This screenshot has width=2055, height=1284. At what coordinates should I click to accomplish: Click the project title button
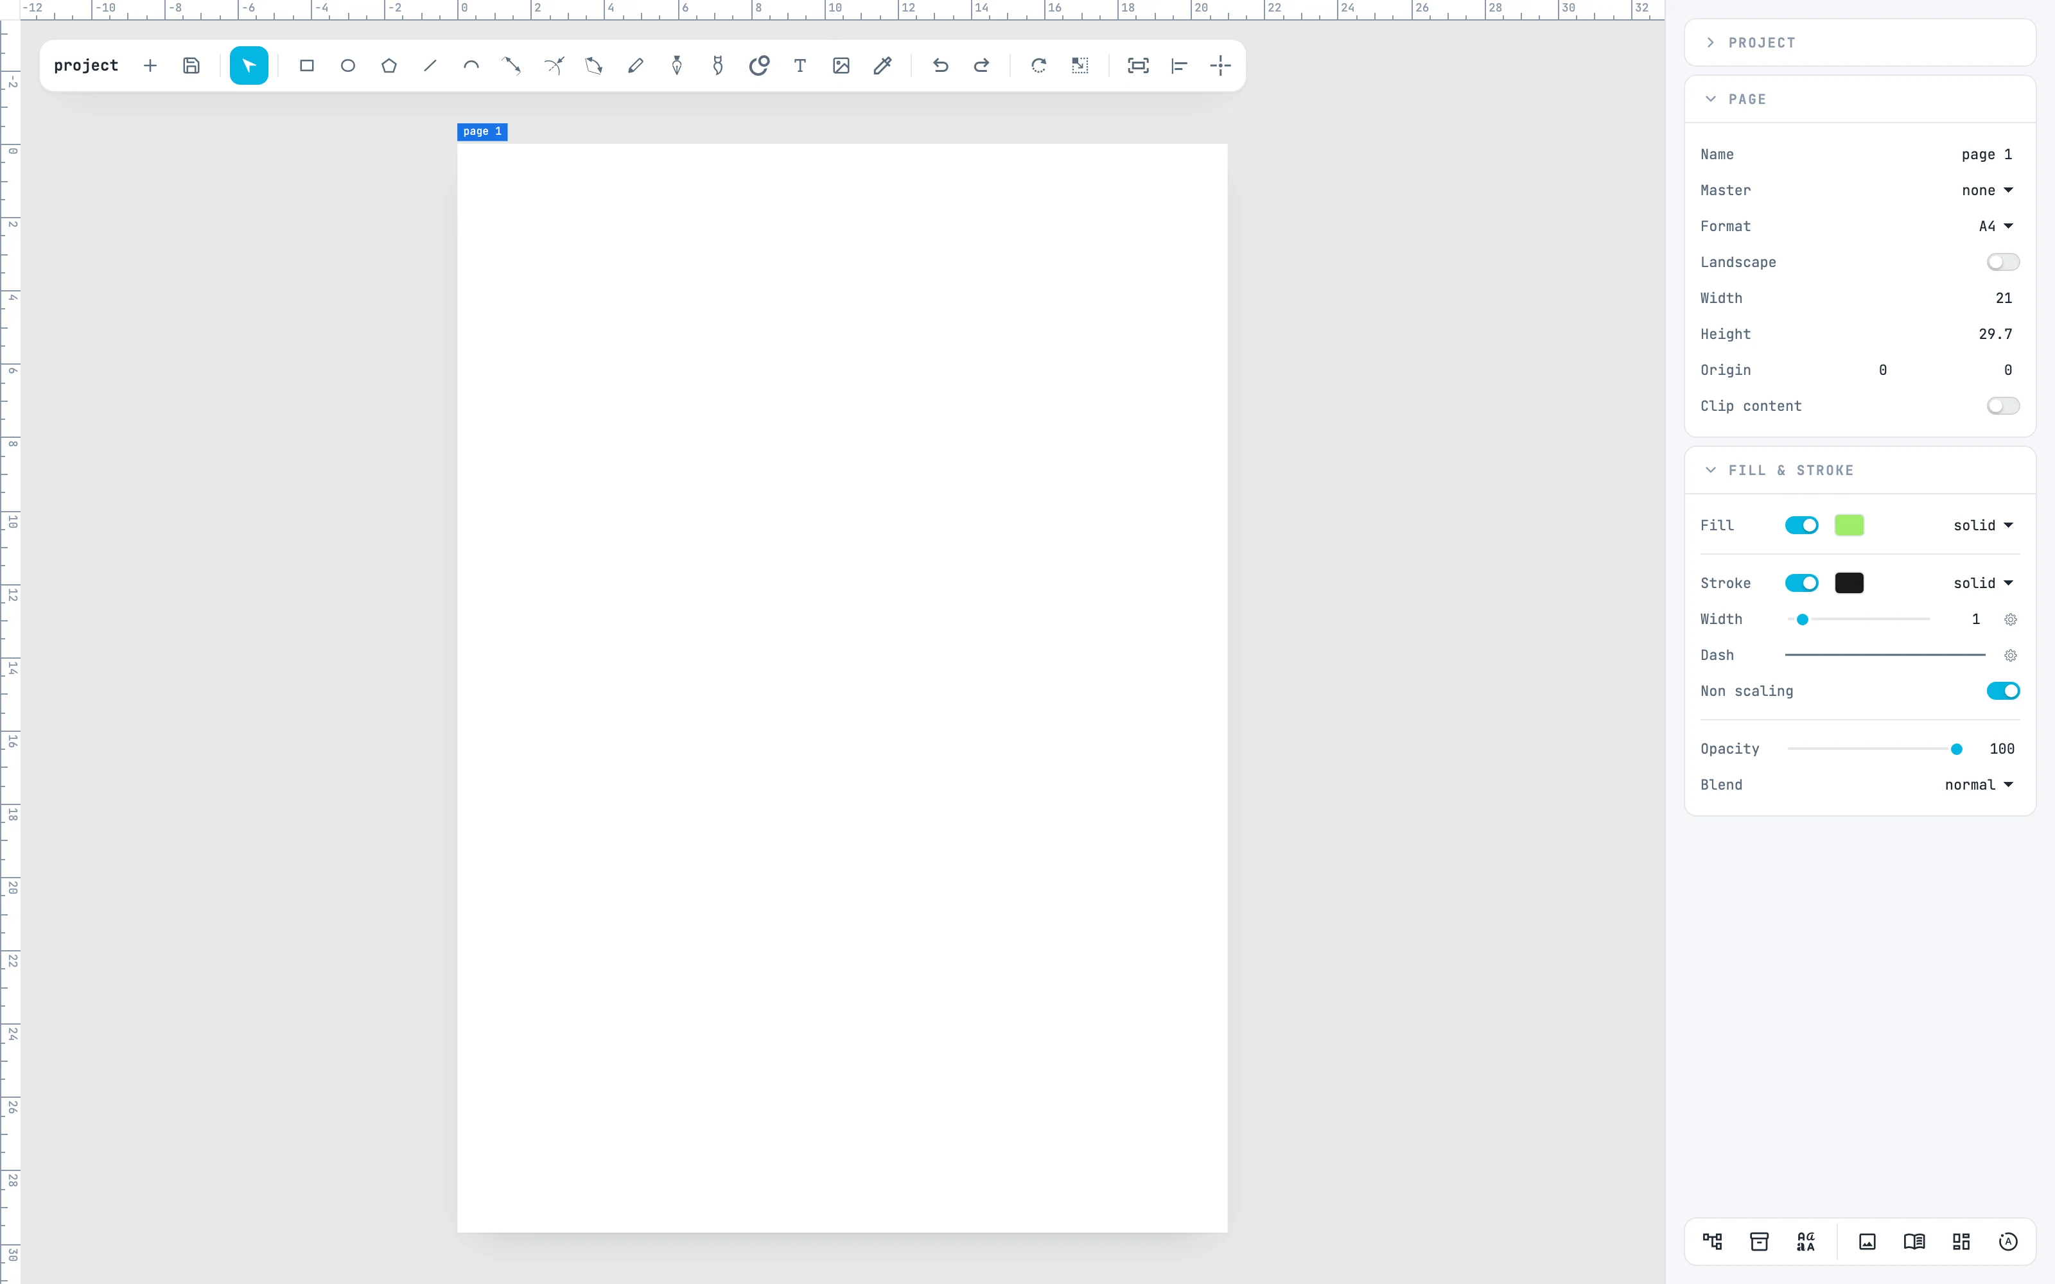(86, 65)
